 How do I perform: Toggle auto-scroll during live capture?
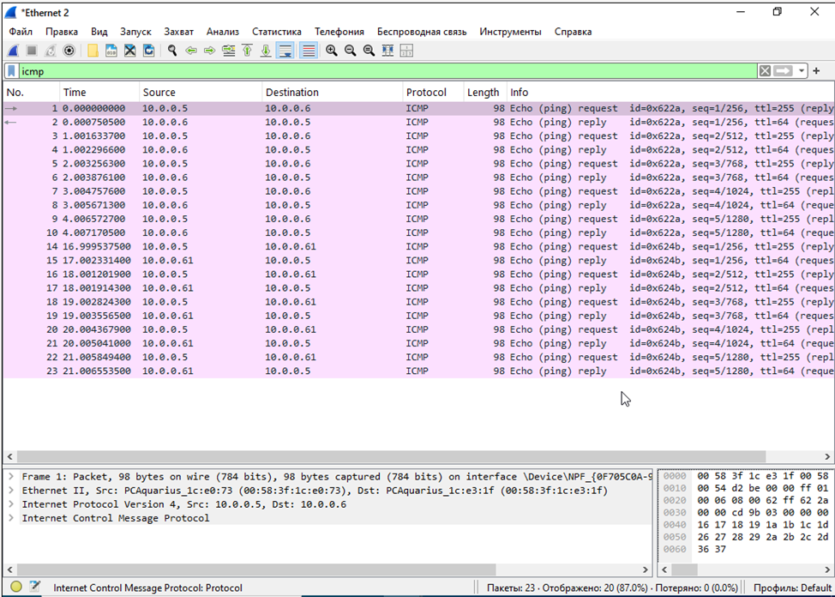[x=285, y=51]
